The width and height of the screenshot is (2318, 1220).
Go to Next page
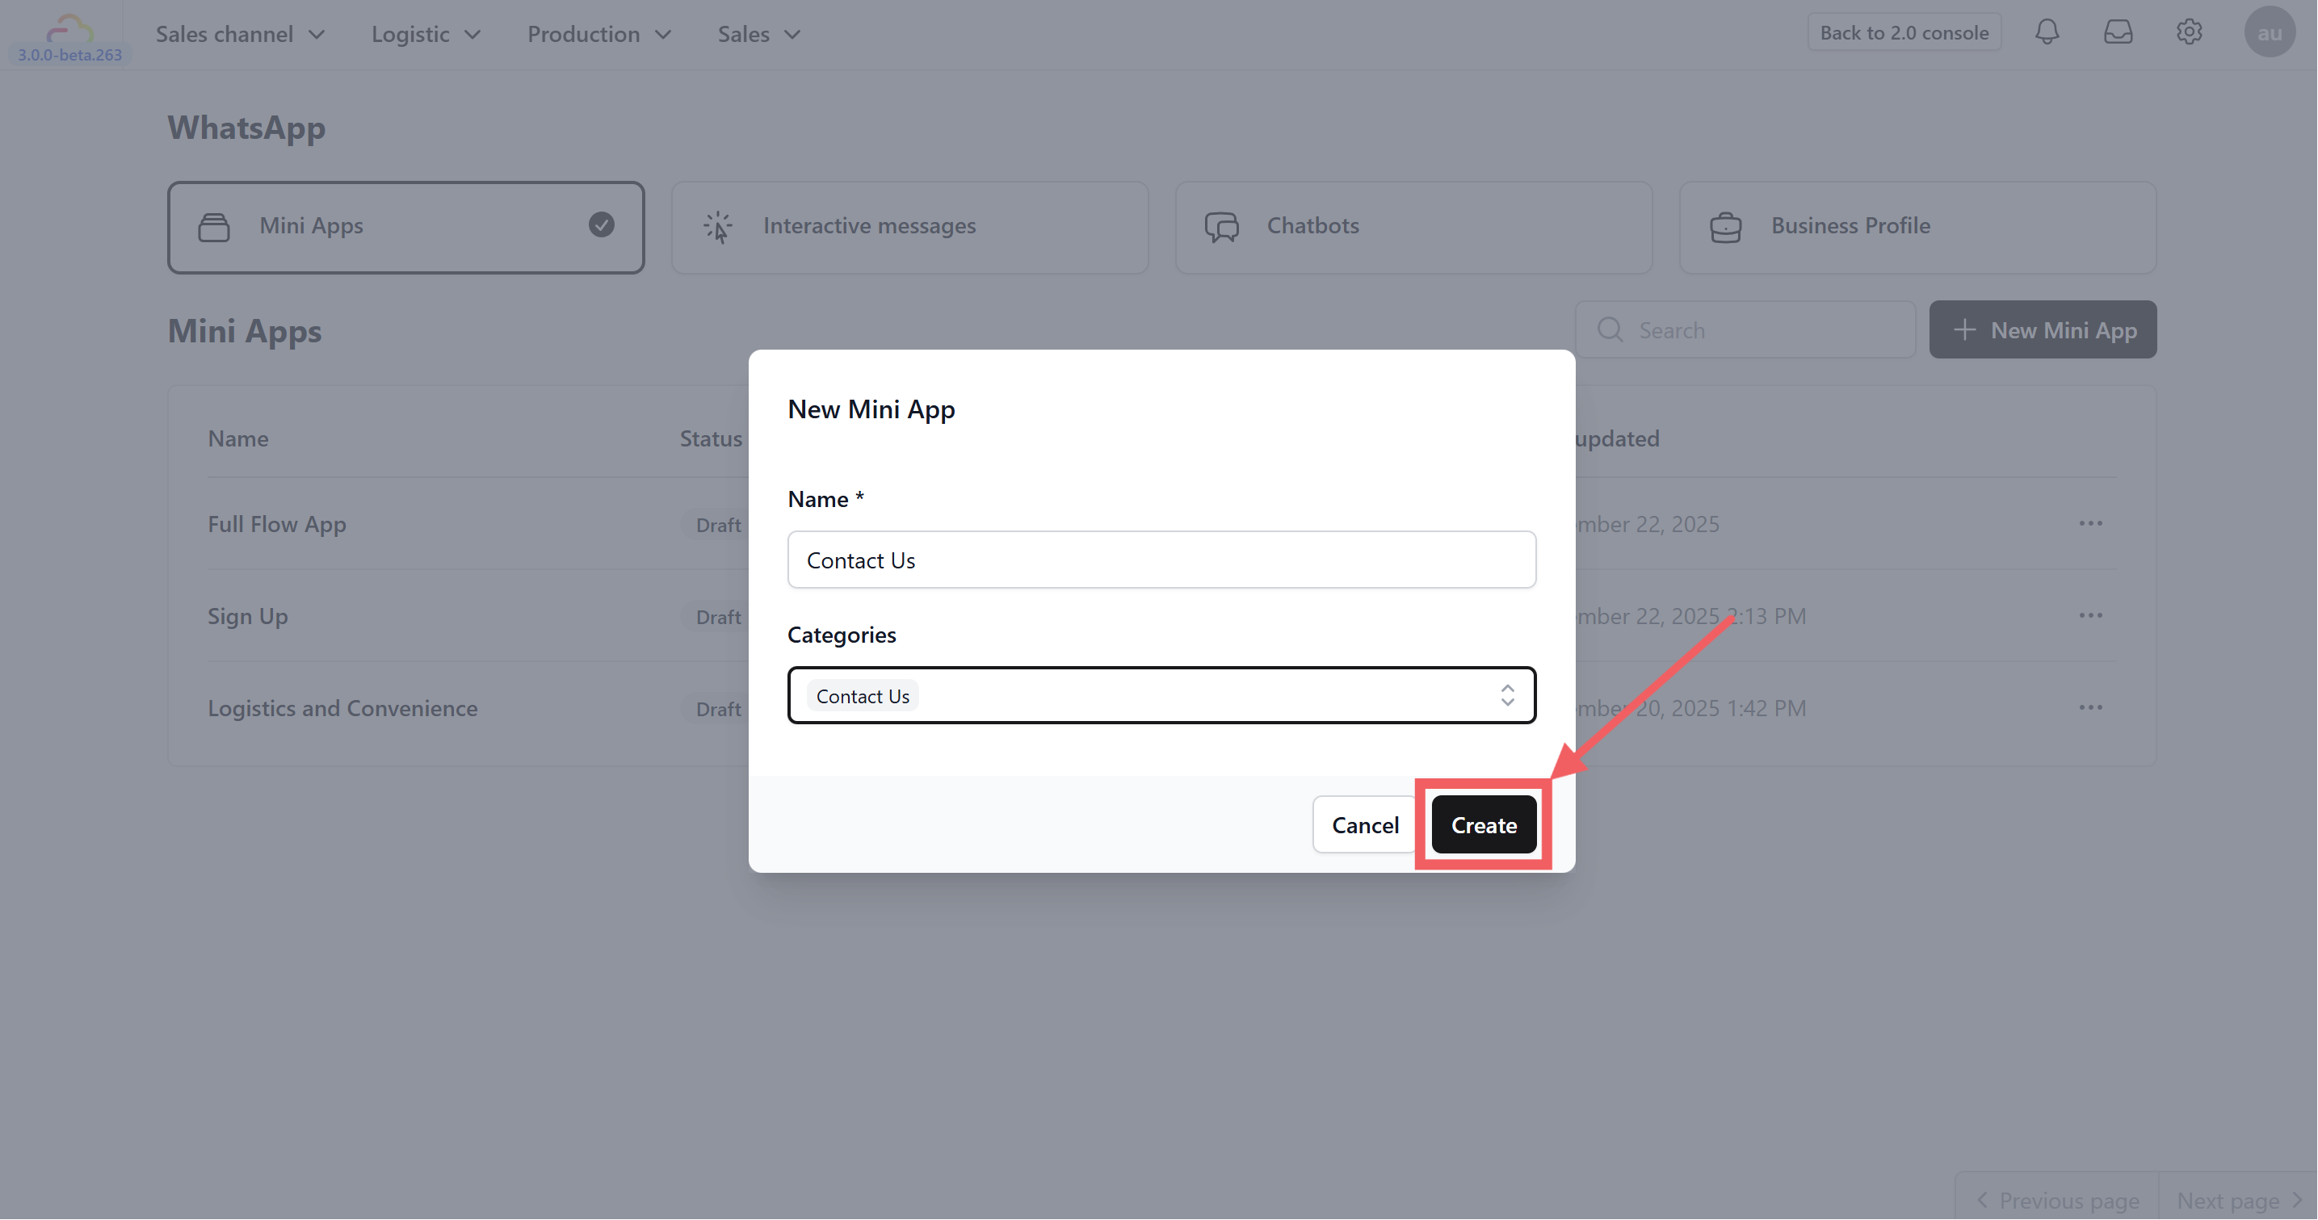(2238, 1200)
